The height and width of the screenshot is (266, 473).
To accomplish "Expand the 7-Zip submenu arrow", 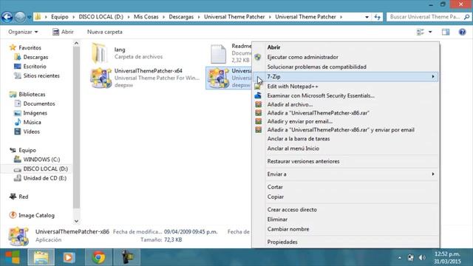I will (x=433, y=77).
